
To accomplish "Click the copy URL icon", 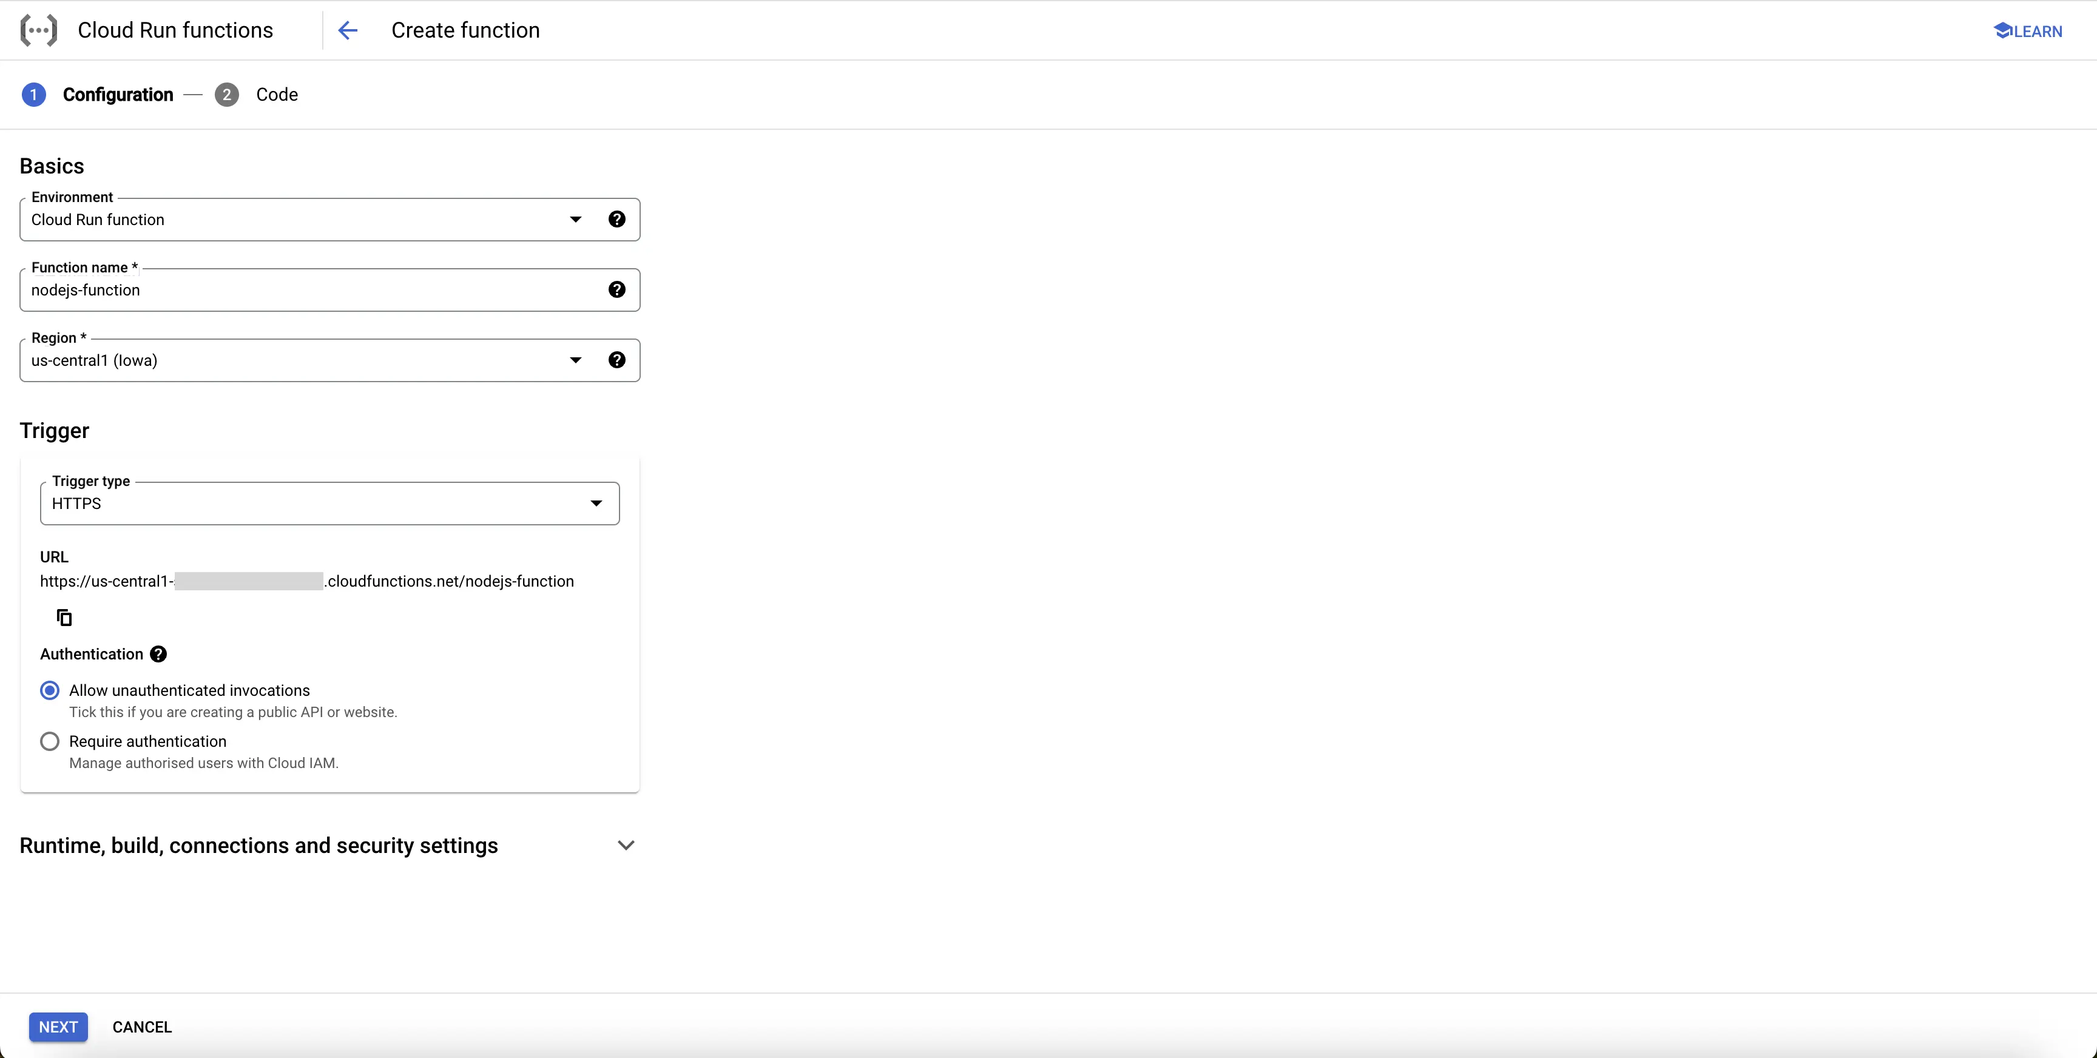I will pyautogui.click(x=64, y=617).
